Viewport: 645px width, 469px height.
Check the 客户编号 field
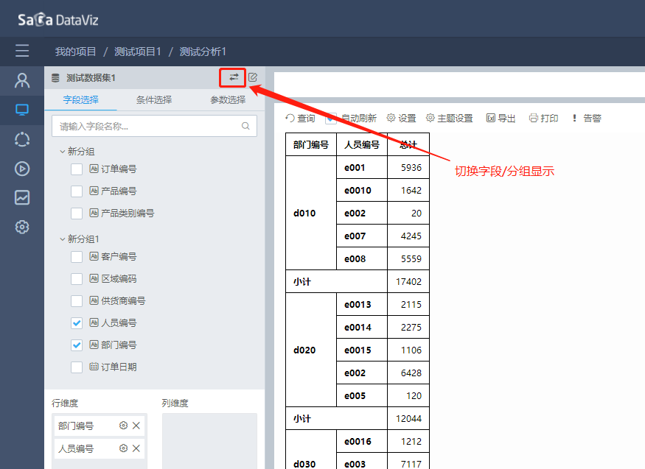point(77,257)
